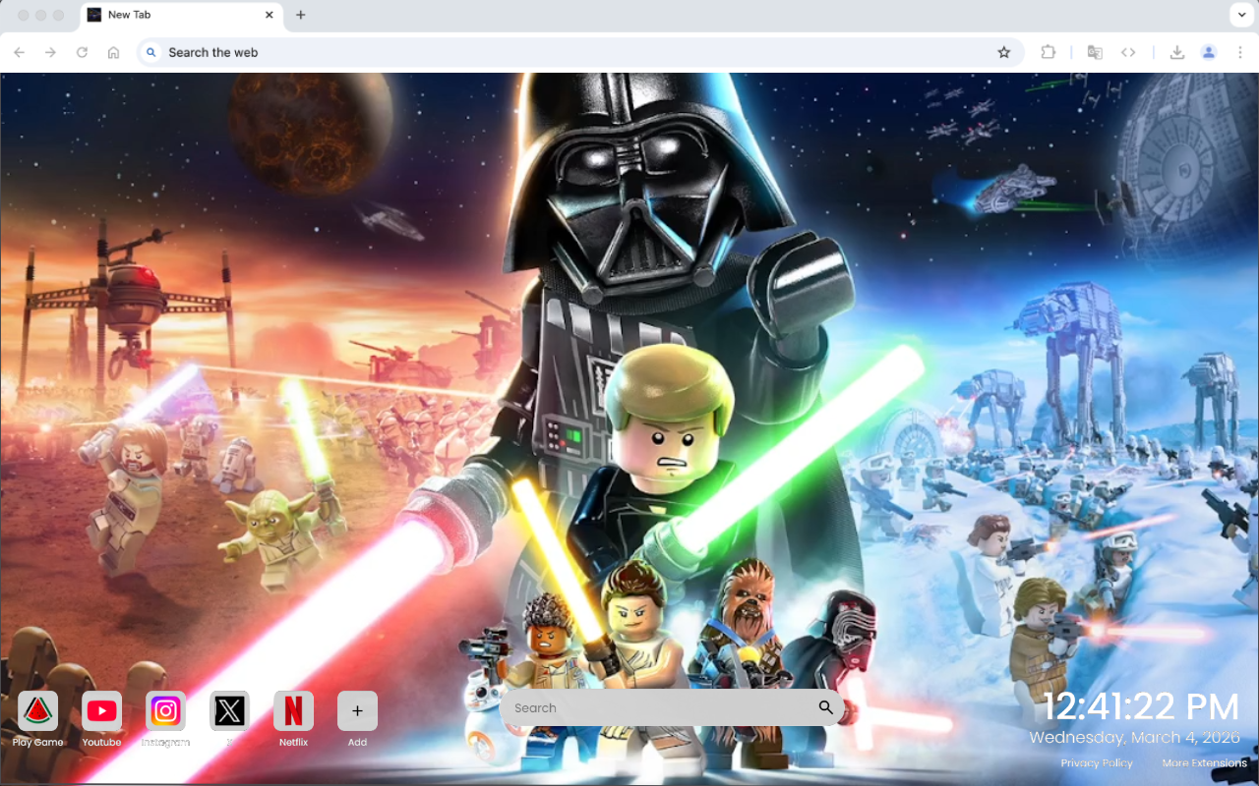Open the home page icon
The width and height of the screenshot is (1259, 786).
[x=114, y=52]
